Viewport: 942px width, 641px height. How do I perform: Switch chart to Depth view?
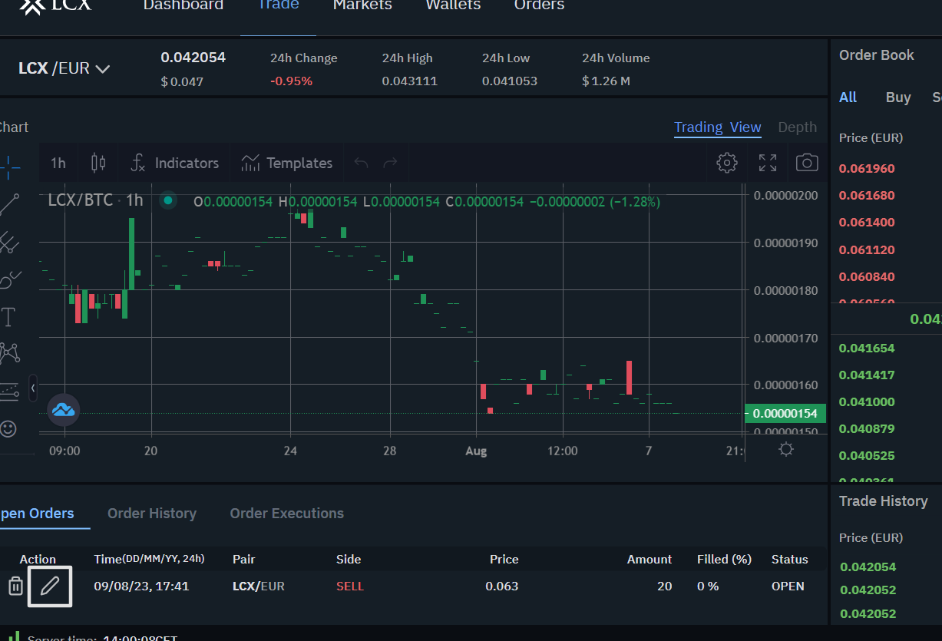point(797,127)
